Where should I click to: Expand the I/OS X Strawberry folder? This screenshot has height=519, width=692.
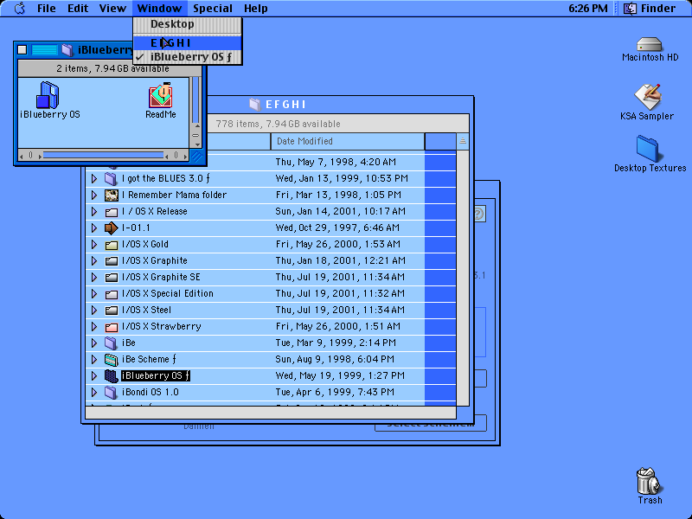click(94, 327)
